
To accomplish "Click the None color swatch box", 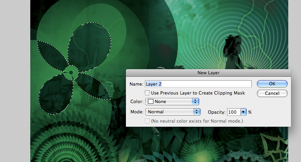I will (x=151, y=101).
